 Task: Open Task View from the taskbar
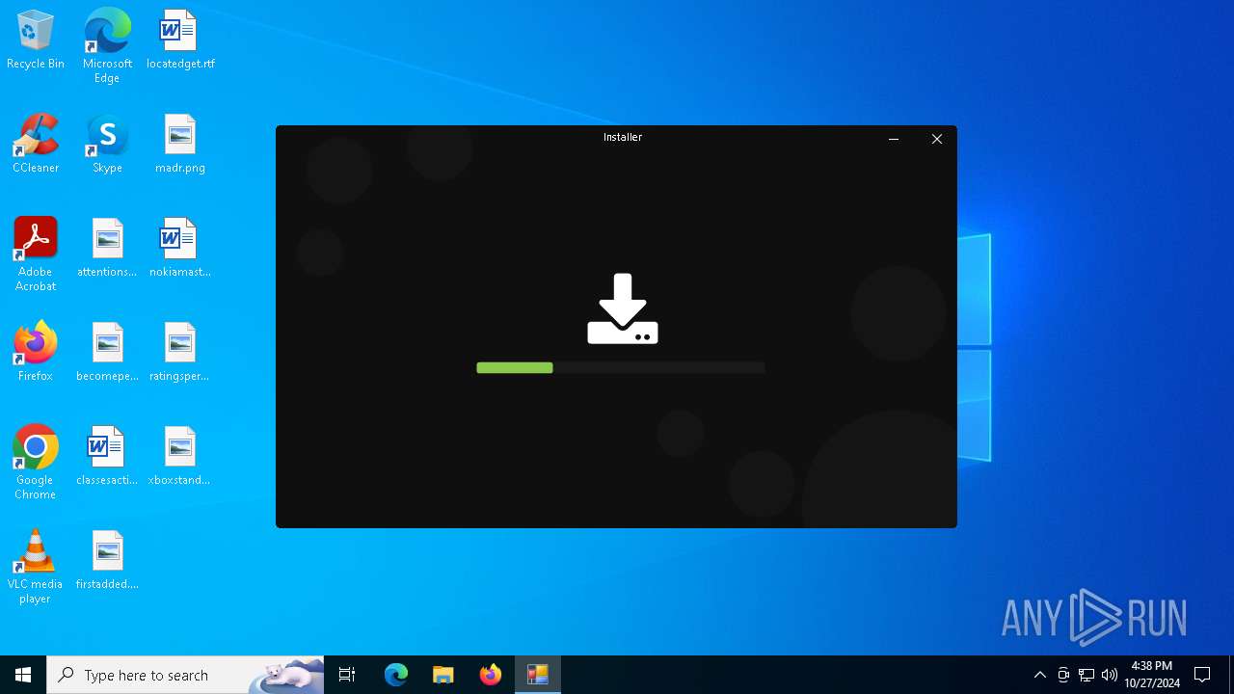[347, 675]
